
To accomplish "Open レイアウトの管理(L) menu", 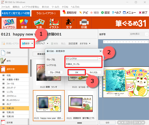I will pos(31,7).
